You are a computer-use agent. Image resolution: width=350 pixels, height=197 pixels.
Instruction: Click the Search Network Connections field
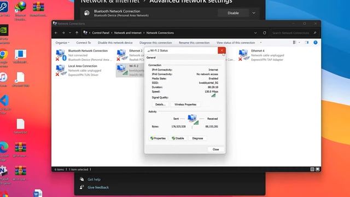point(294,33)
